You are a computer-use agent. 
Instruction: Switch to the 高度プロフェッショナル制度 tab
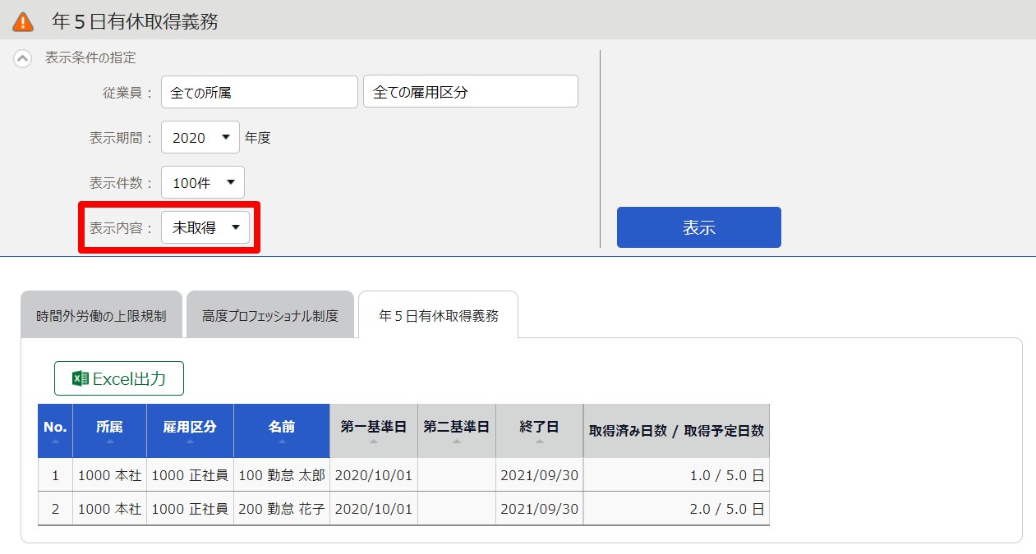tap(270, 315)
